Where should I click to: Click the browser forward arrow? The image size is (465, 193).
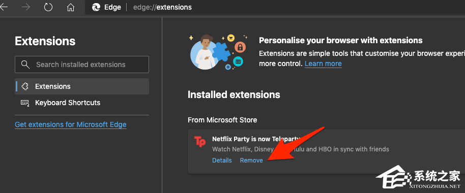tap(26, 7)
